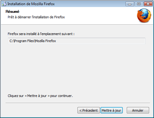
Task: Cancel installation with the Annuler button
Action: [138, 110]
